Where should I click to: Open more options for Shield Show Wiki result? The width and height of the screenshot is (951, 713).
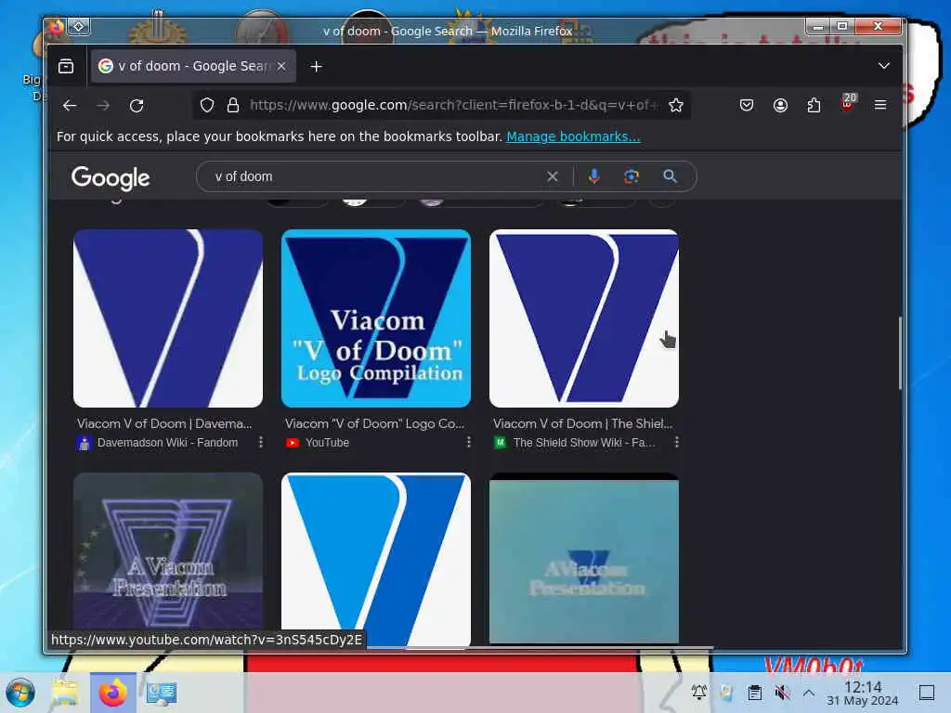pos(676,442)
